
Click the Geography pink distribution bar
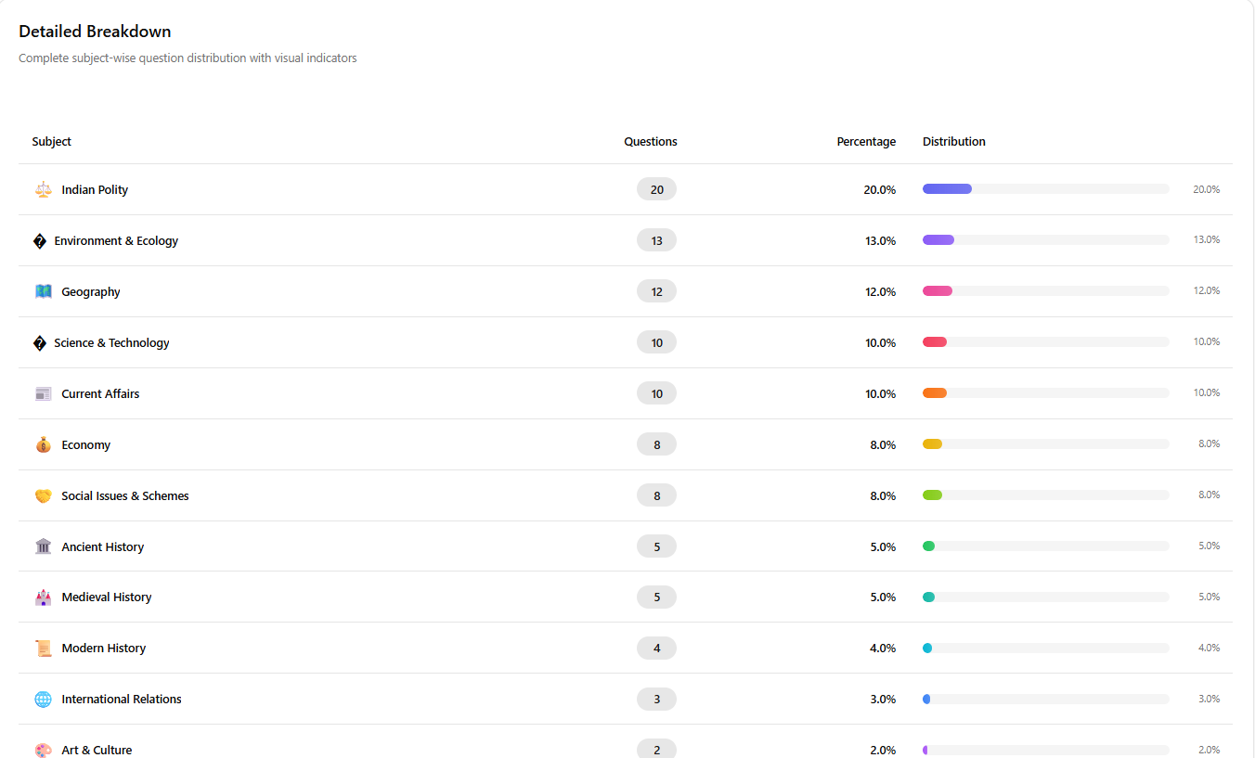(938, 291)
